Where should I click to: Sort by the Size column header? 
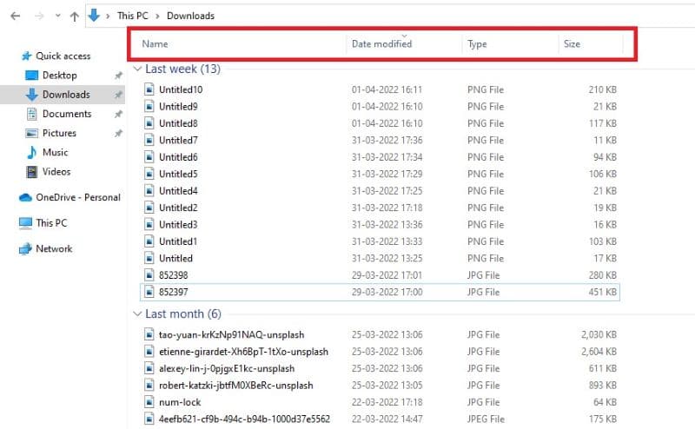pyautogui.click(x=572, y=44)
